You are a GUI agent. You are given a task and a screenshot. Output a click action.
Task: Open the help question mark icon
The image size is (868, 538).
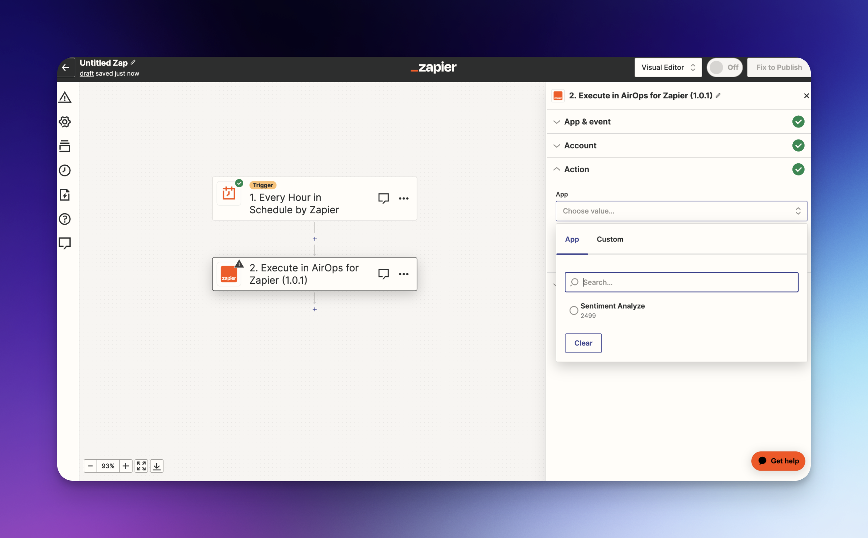pos(65,219)
